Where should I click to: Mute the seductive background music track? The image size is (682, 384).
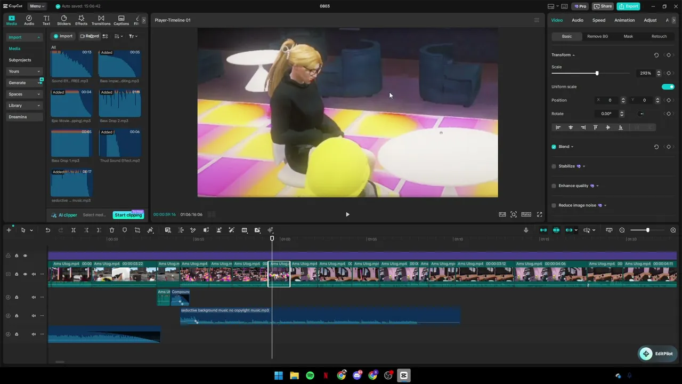(33, 316)
